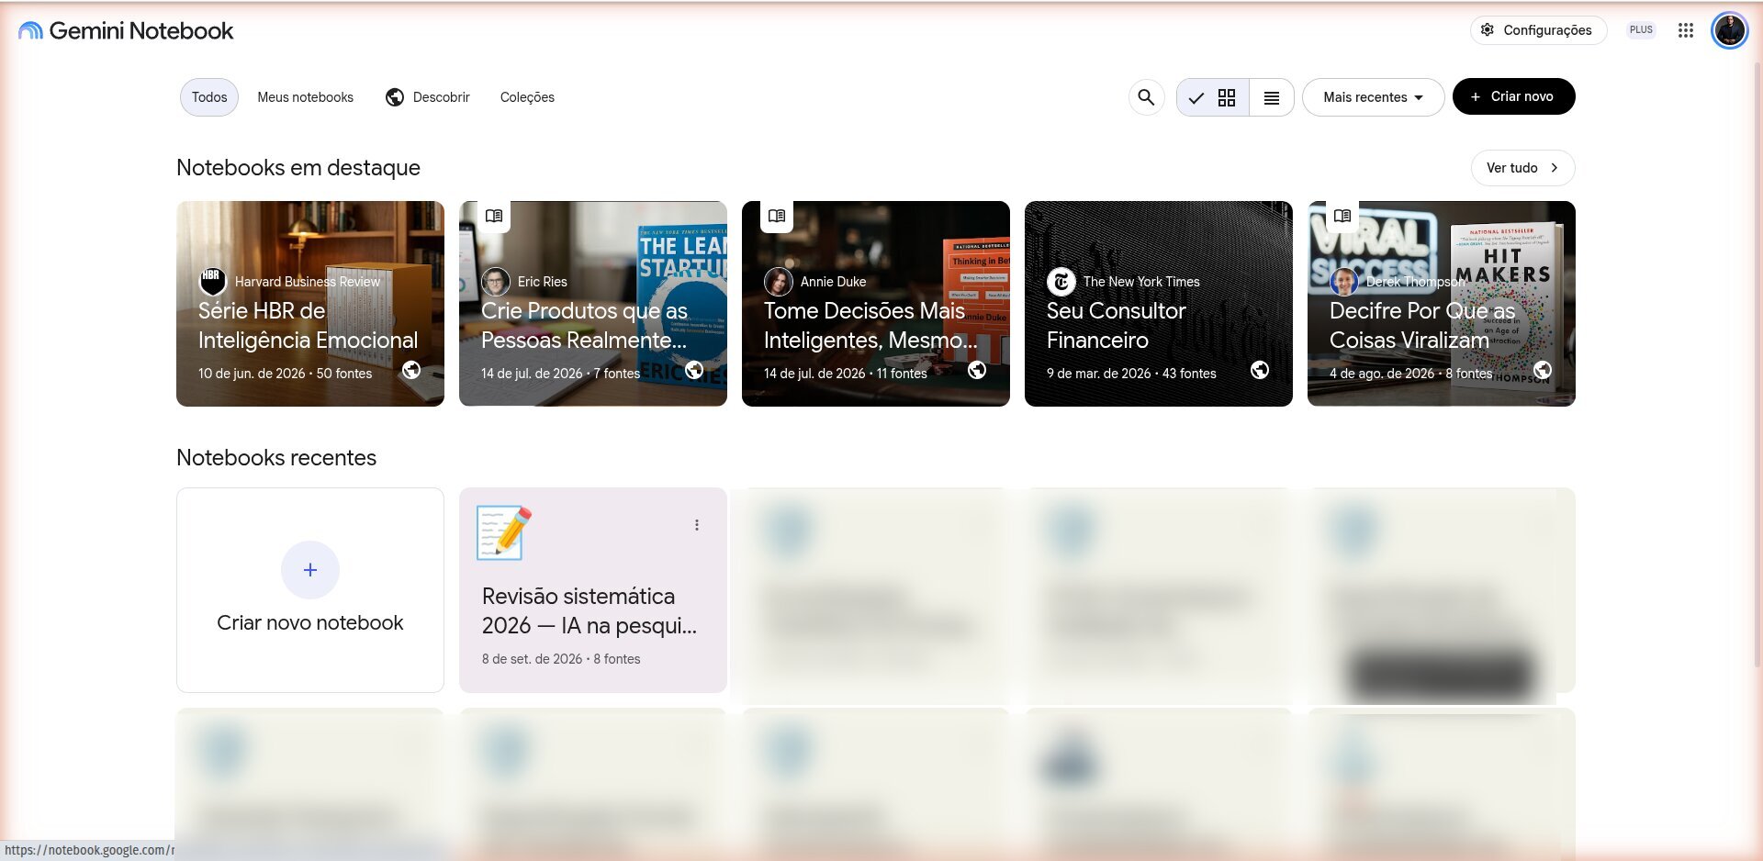This screenshot has width=1763, height=861.
Task: Open Decifre Por Que as Coisas Viralizam
Action: click(1442, 304)
